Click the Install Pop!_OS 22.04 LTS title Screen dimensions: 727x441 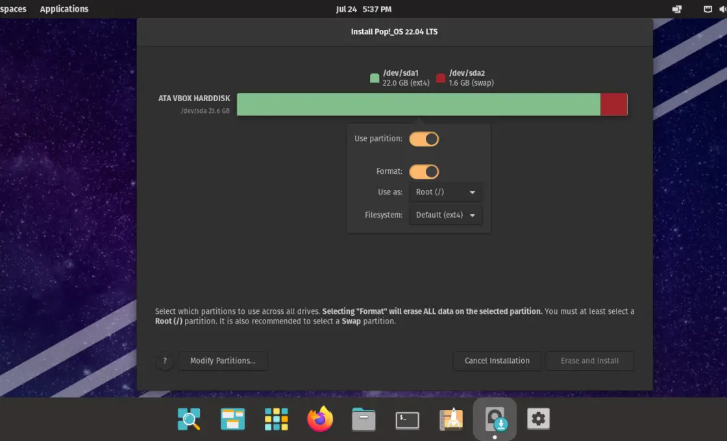394,32
